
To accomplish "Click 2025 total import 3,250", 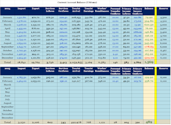I will [x=22, y=122].
